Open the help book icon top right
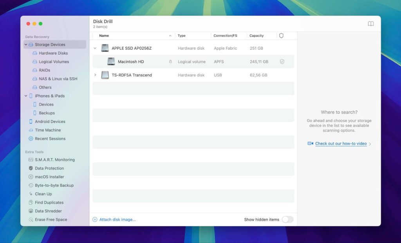Image resolution: width=401 pixels, height=243 pixels. 370,23
